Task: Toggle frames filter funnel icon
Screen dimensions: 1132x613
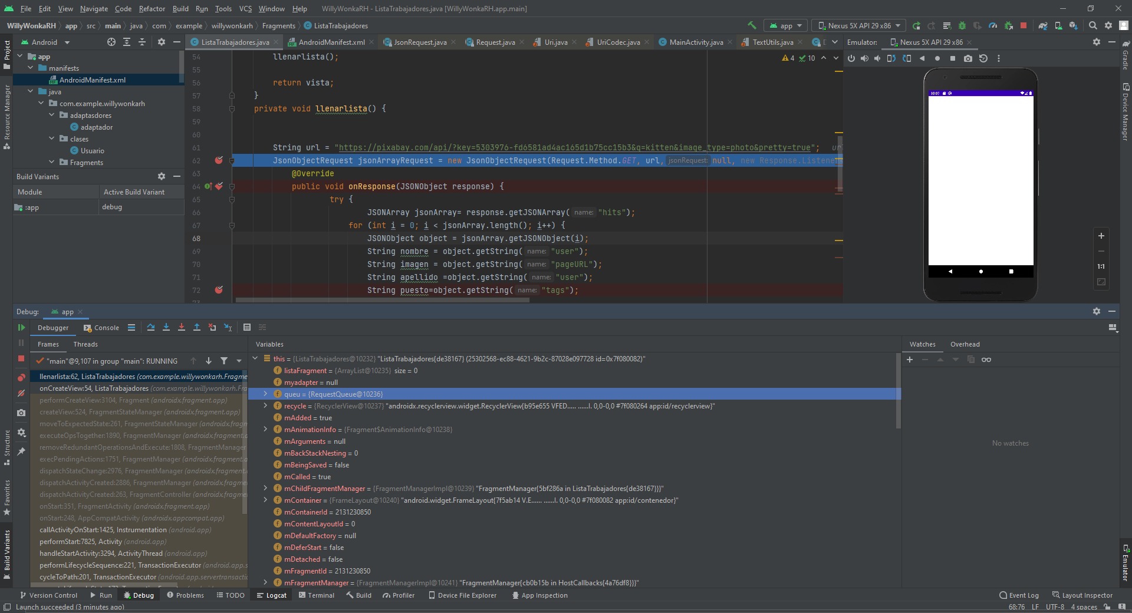Action: click(224, 361)
